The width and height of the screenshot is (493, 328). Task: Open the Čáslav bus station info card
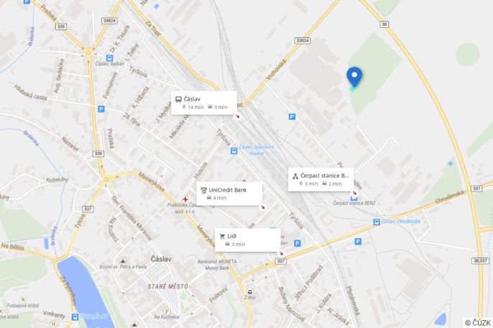click(x=204, y=103)
